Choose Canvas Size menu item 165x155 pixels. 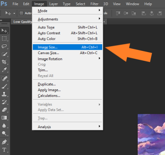click(x=67, y=53)
